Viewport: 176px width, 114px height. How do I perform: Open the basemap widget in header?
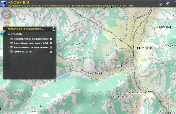[162, 3]
